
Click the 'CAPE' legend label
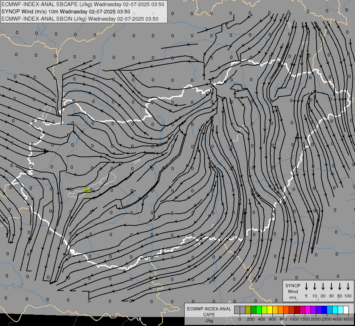pos(209,315)
